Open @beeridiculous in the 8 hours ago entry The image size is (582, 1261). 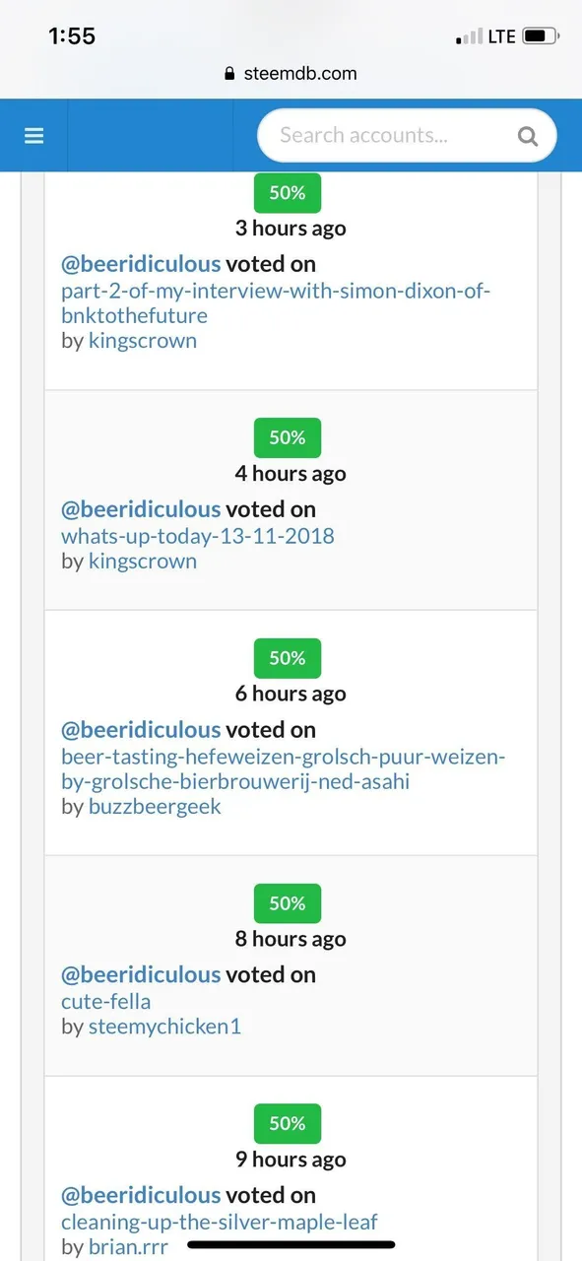point(141,974)
